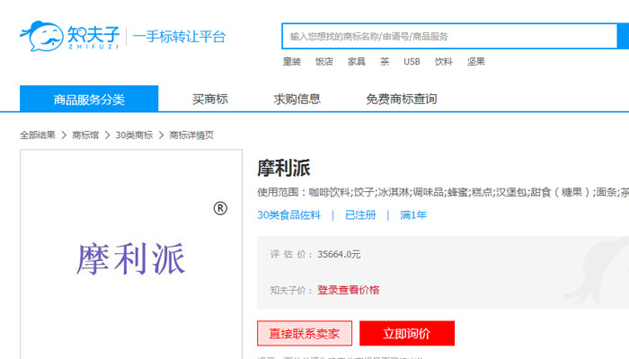
Task: Click the search submit button beside the search field
Action: 623,37
